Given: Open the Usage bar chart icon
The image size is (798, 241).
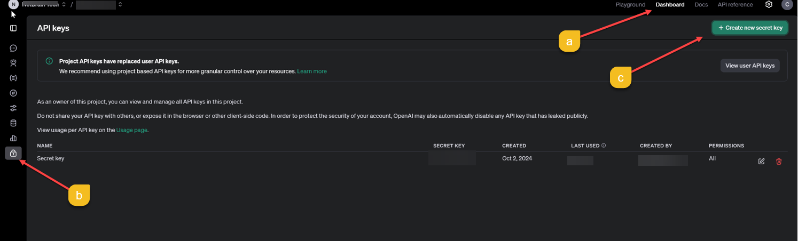Looking at the screenshot, I should click(x=13, y=138).
